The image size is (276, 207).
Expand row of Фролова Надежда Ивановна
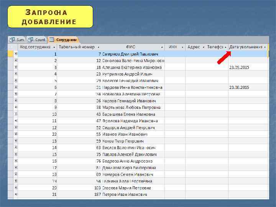(16, 121)
